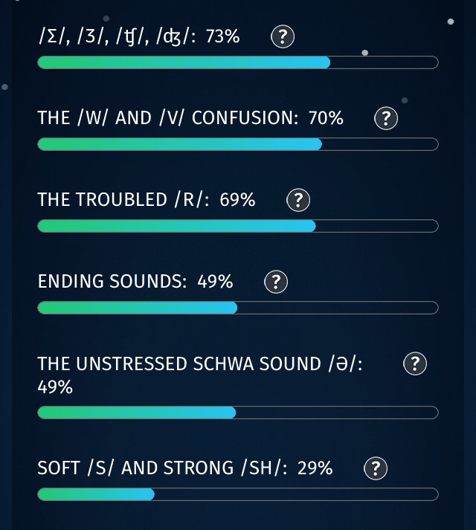Open "The Unstressed Schwa Sound" title
The height and width of the screenshot is (530, 476).
click(199, 363)
